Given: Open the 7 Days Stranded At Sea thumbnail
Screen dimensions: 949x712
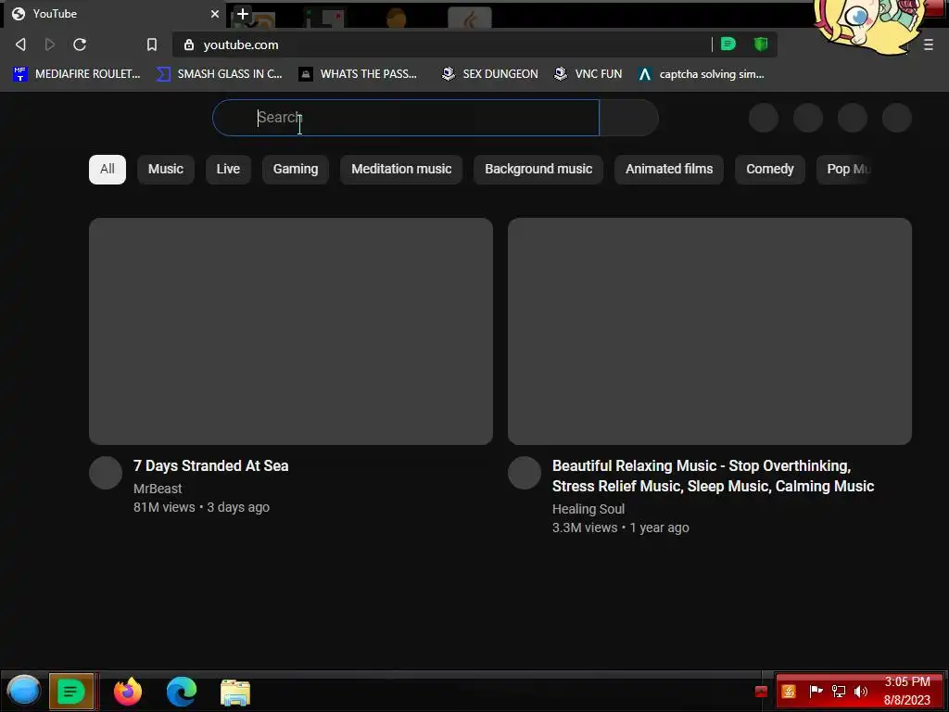Looking at the screenshot, I should coord(291,331).
